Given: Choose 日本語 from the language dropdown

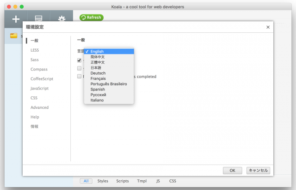Looking at the screenshot, I should coord(98,68).
